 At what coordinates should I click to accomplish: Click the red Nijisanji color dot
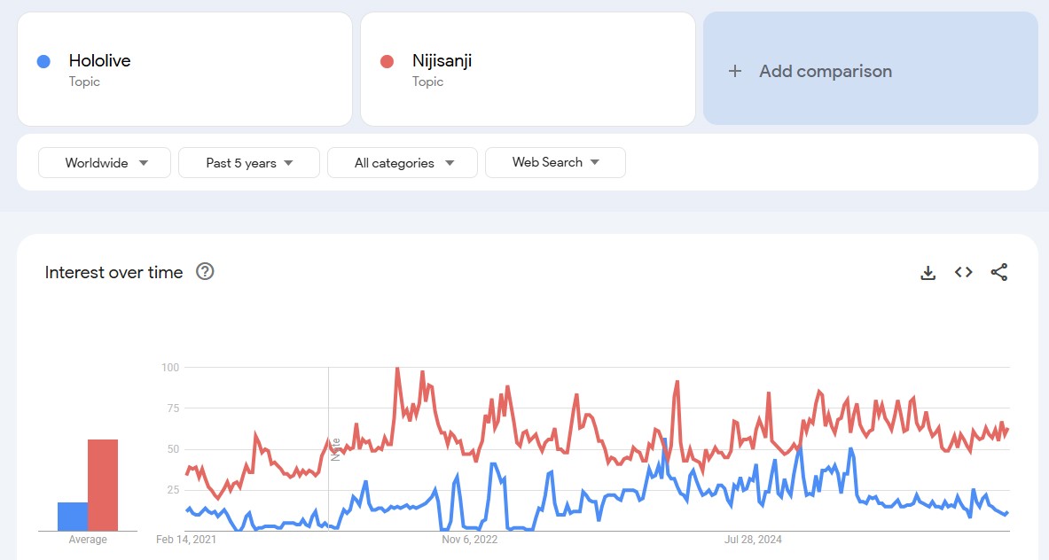pos(387,61)
